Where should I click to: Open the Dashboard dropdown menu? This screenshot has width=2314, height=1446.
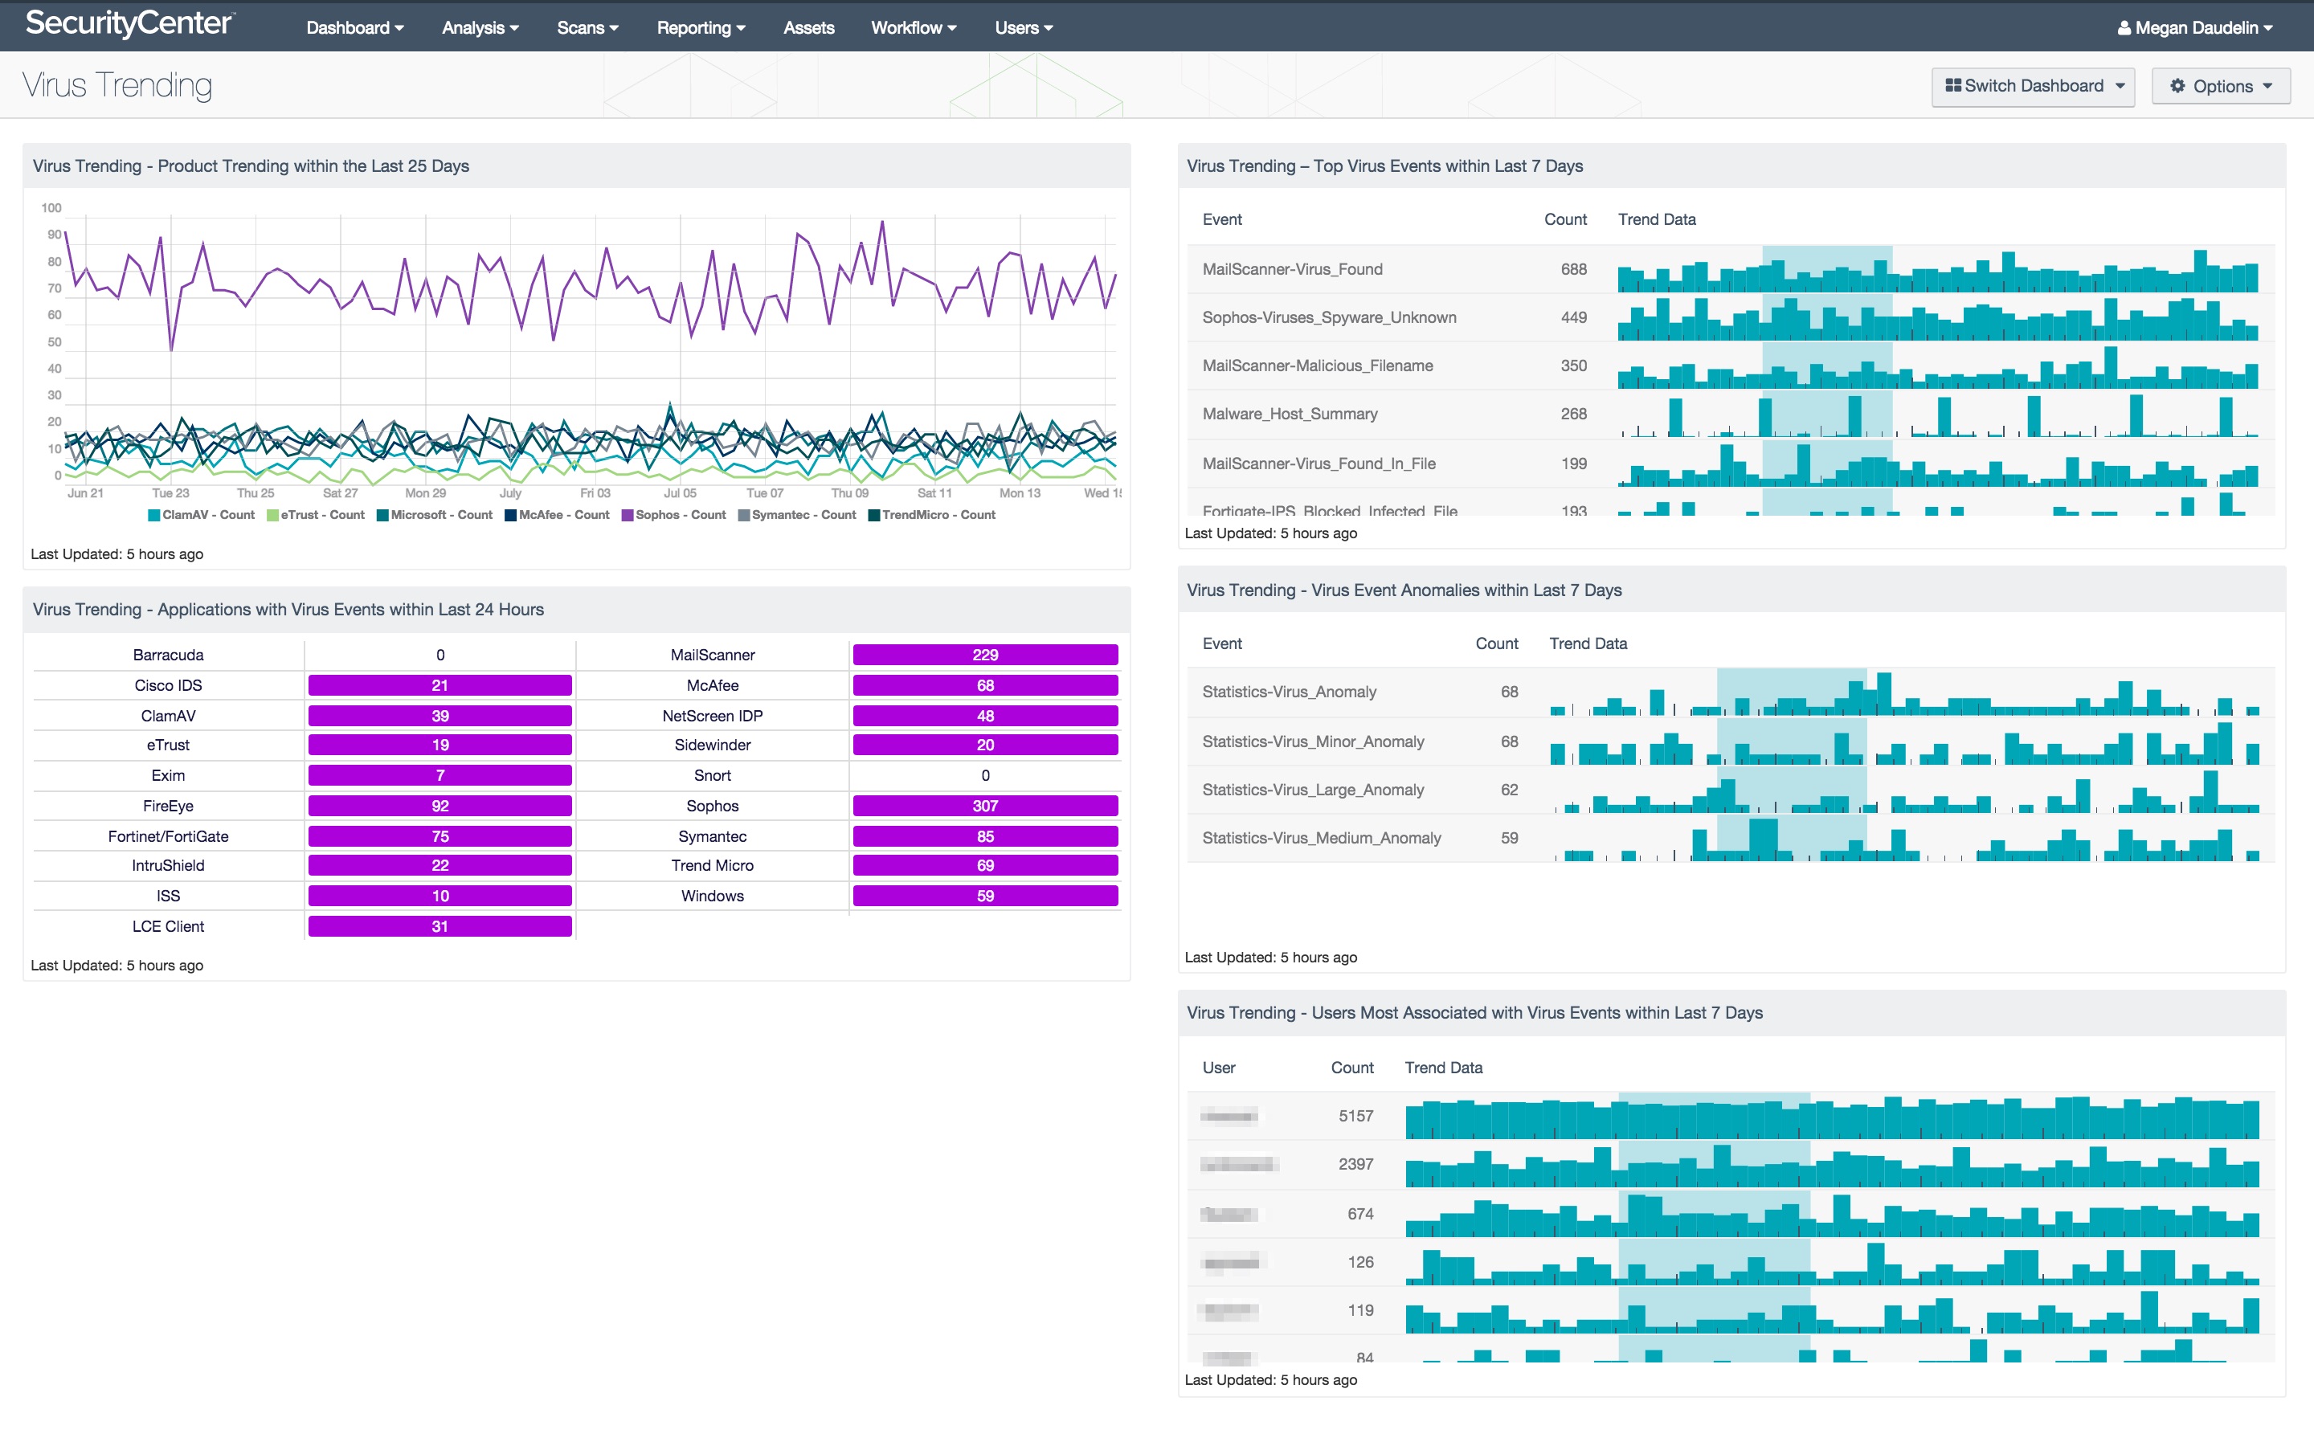click(355, 28)
